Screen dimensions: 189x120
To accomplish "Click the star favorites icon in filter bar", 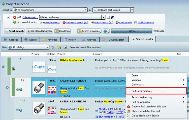I will tap(59, 47).
